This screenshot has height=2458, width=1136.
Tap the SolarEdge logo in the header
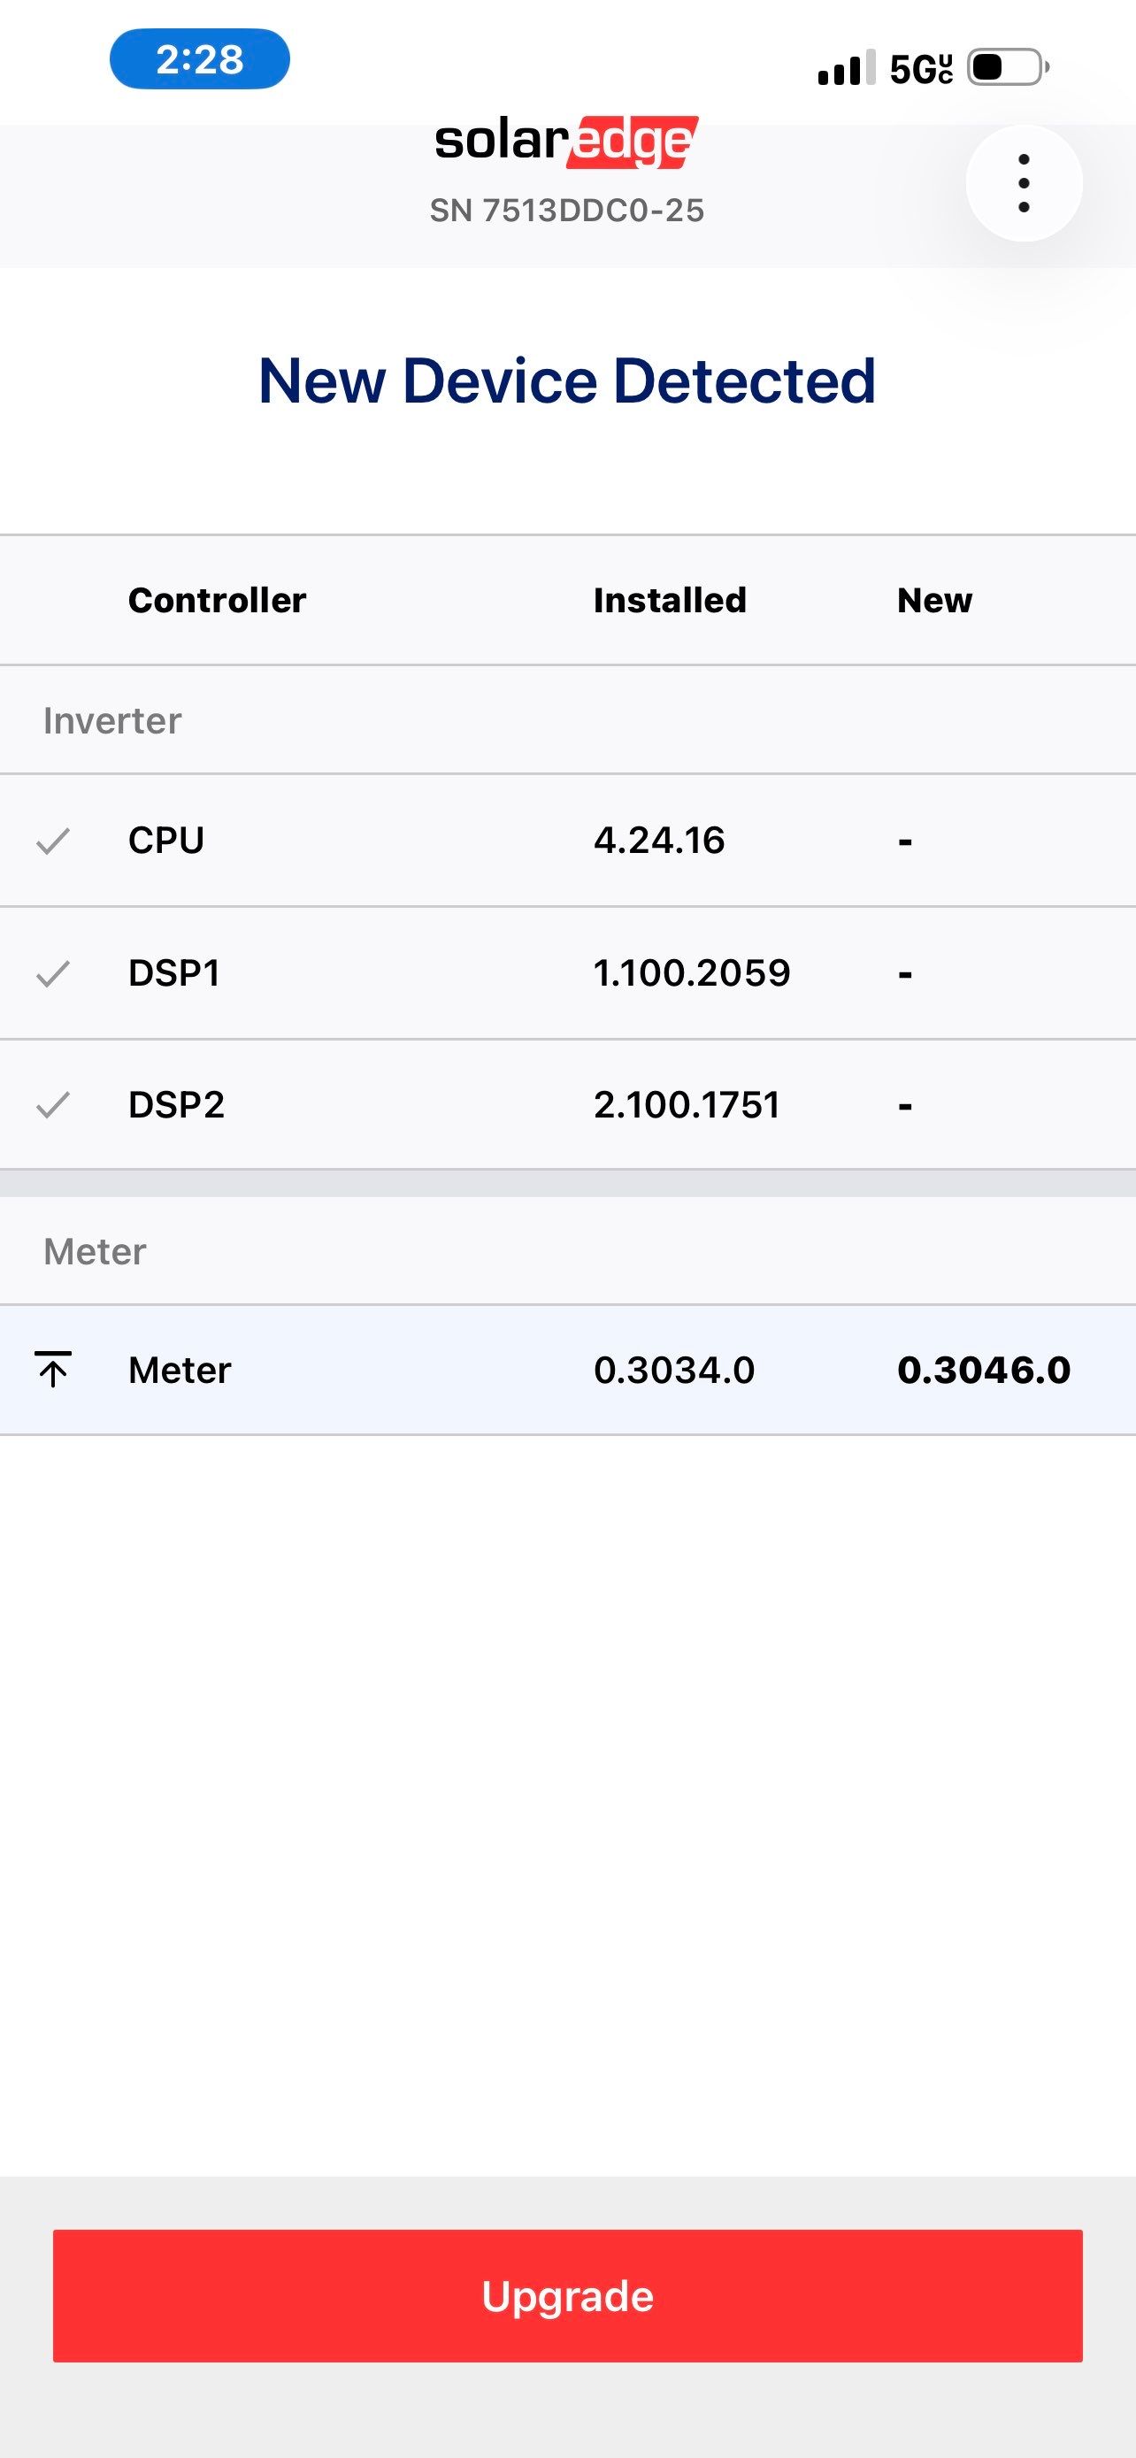tap(566, 142)
